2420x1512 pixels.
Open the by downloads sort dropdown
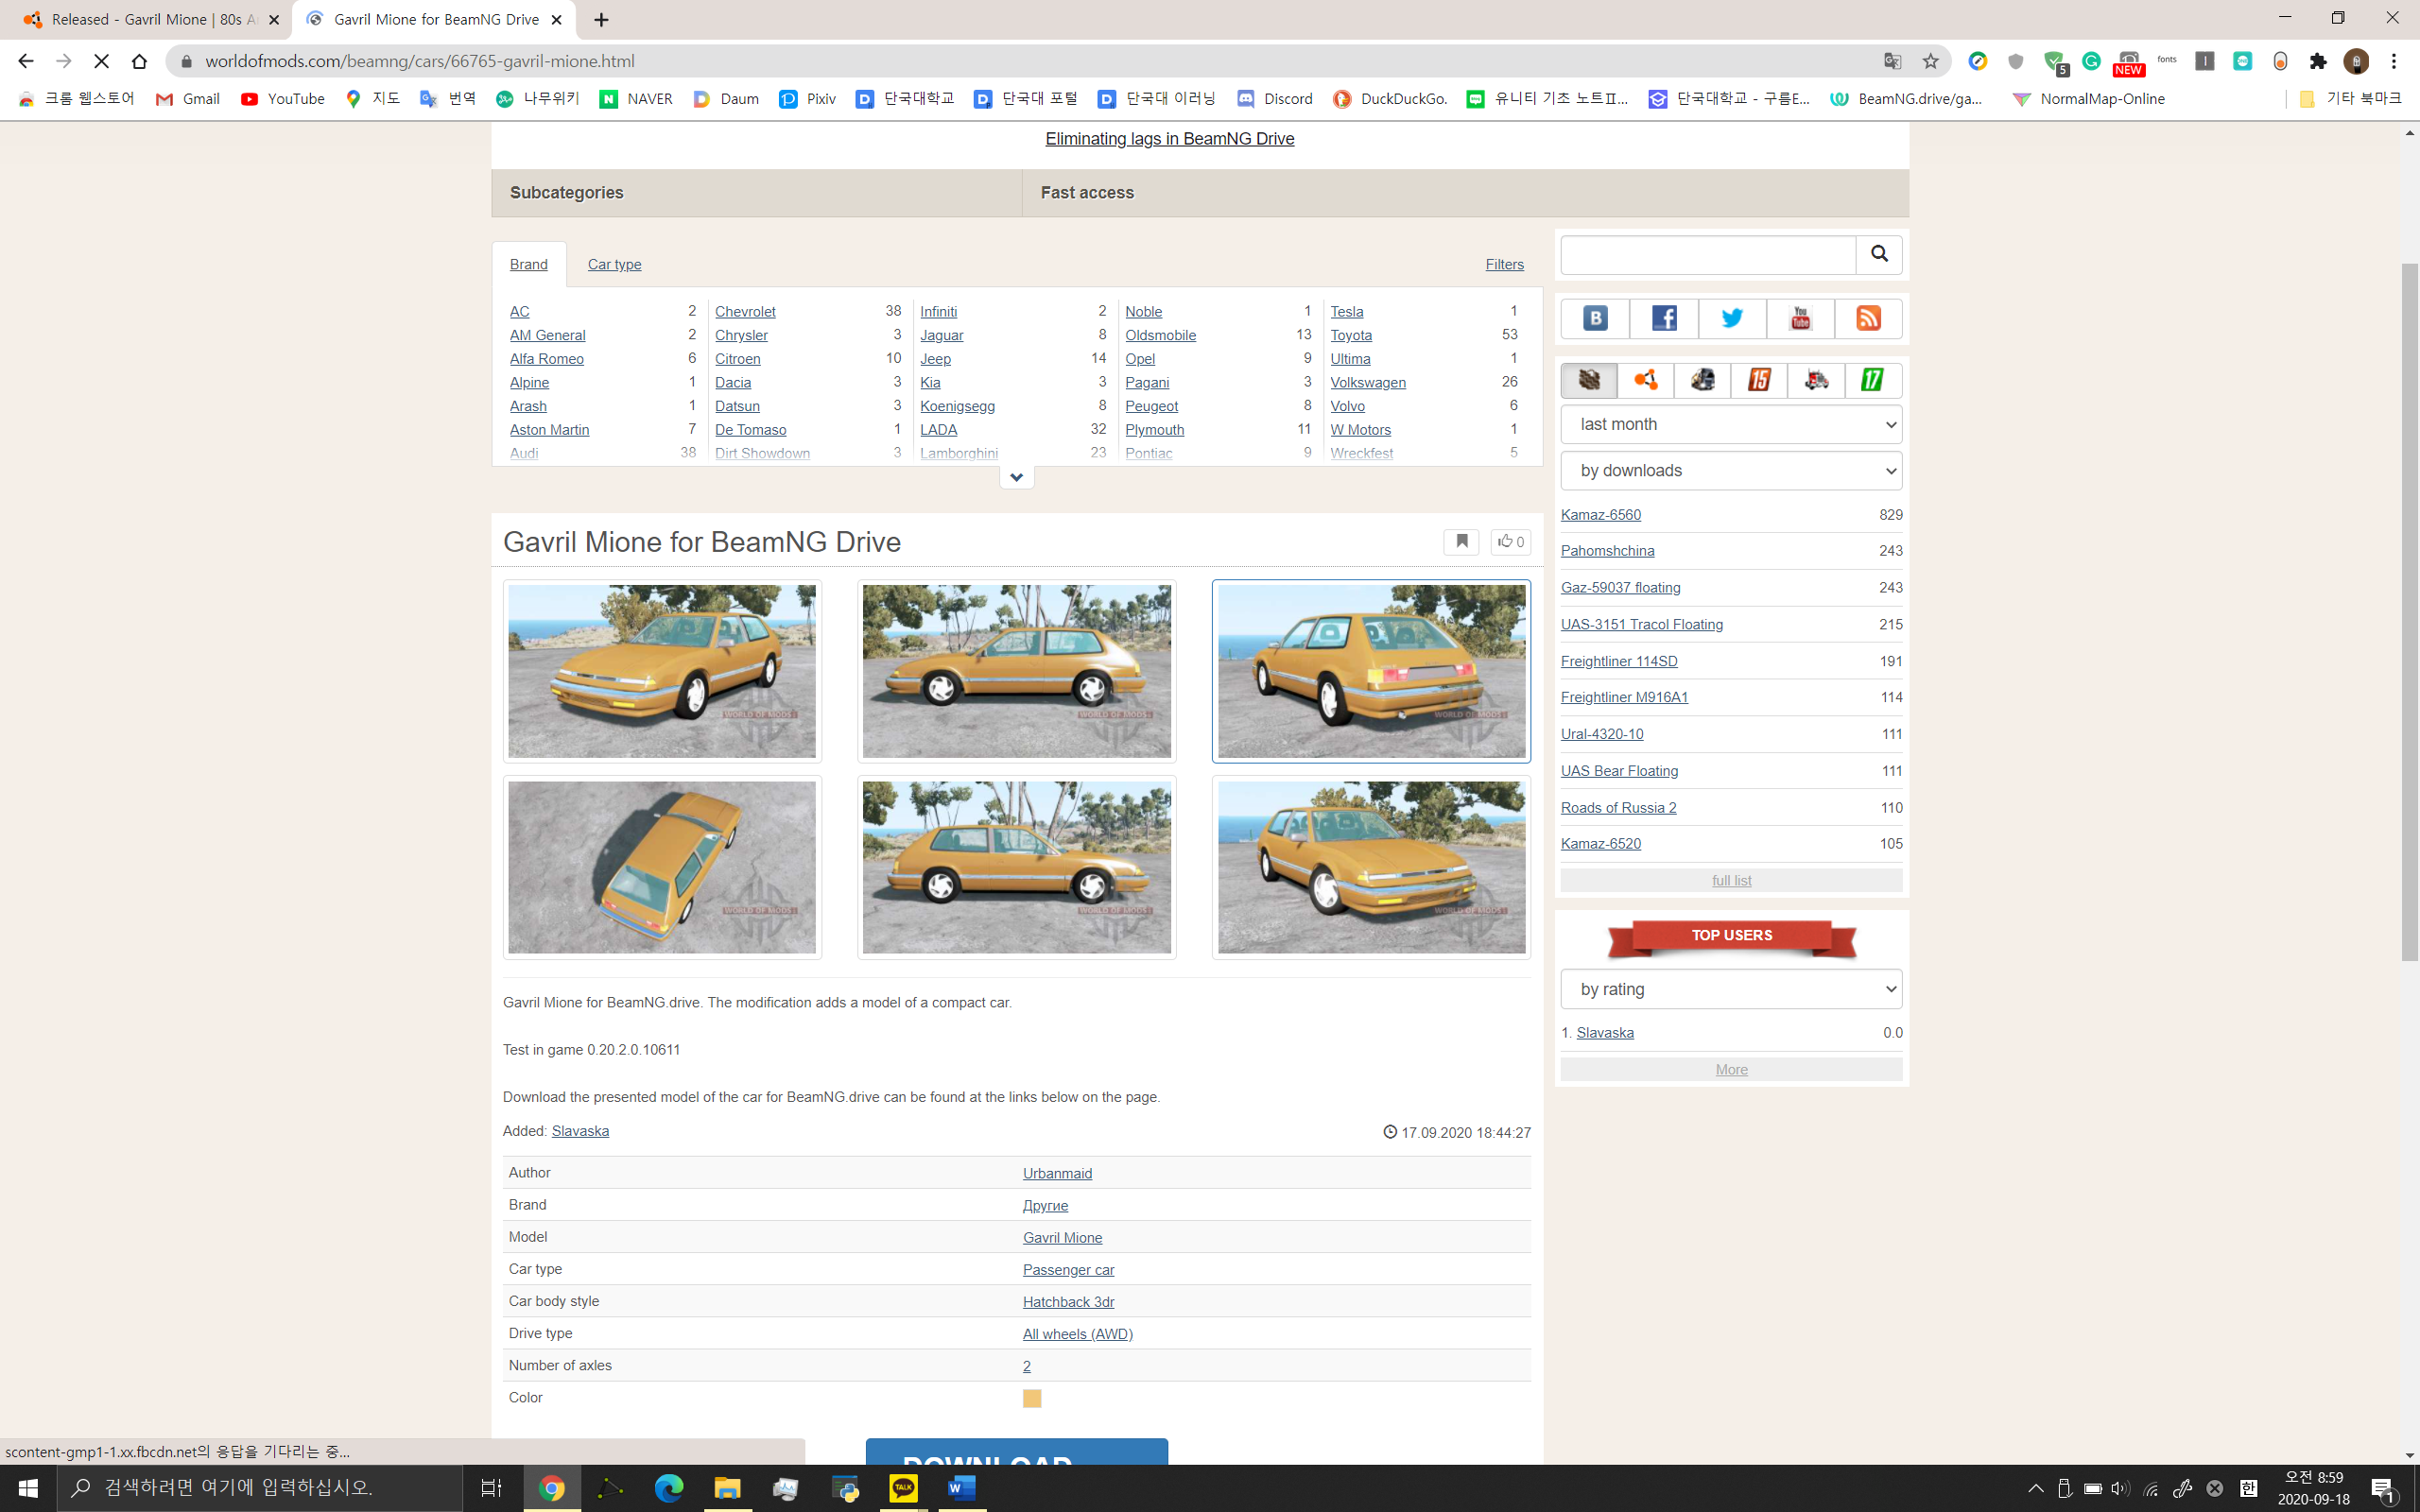coord(1731,470)
